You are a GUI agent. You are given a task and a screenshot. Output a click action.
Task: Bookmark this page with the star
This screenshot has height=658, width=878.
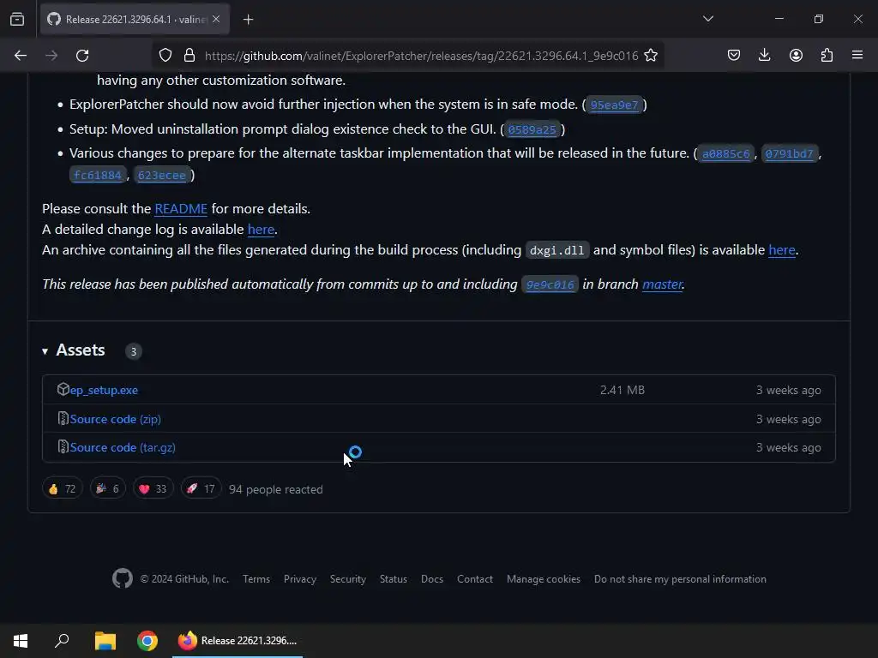point(650,56)
